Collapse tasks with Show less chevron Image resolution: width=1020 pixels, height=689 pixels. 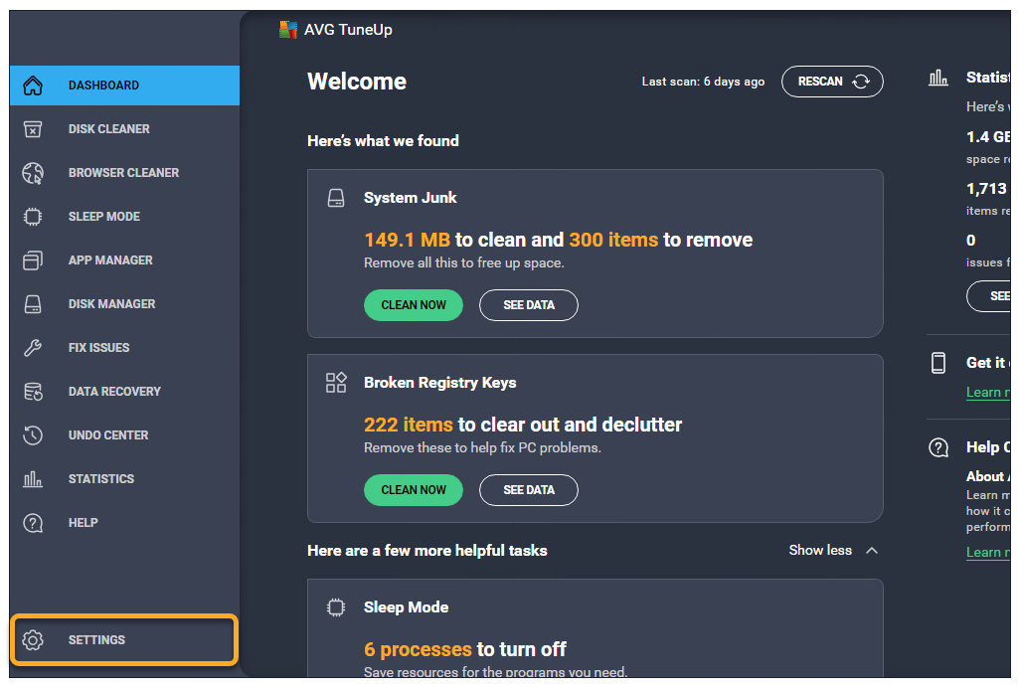(872, 550)
